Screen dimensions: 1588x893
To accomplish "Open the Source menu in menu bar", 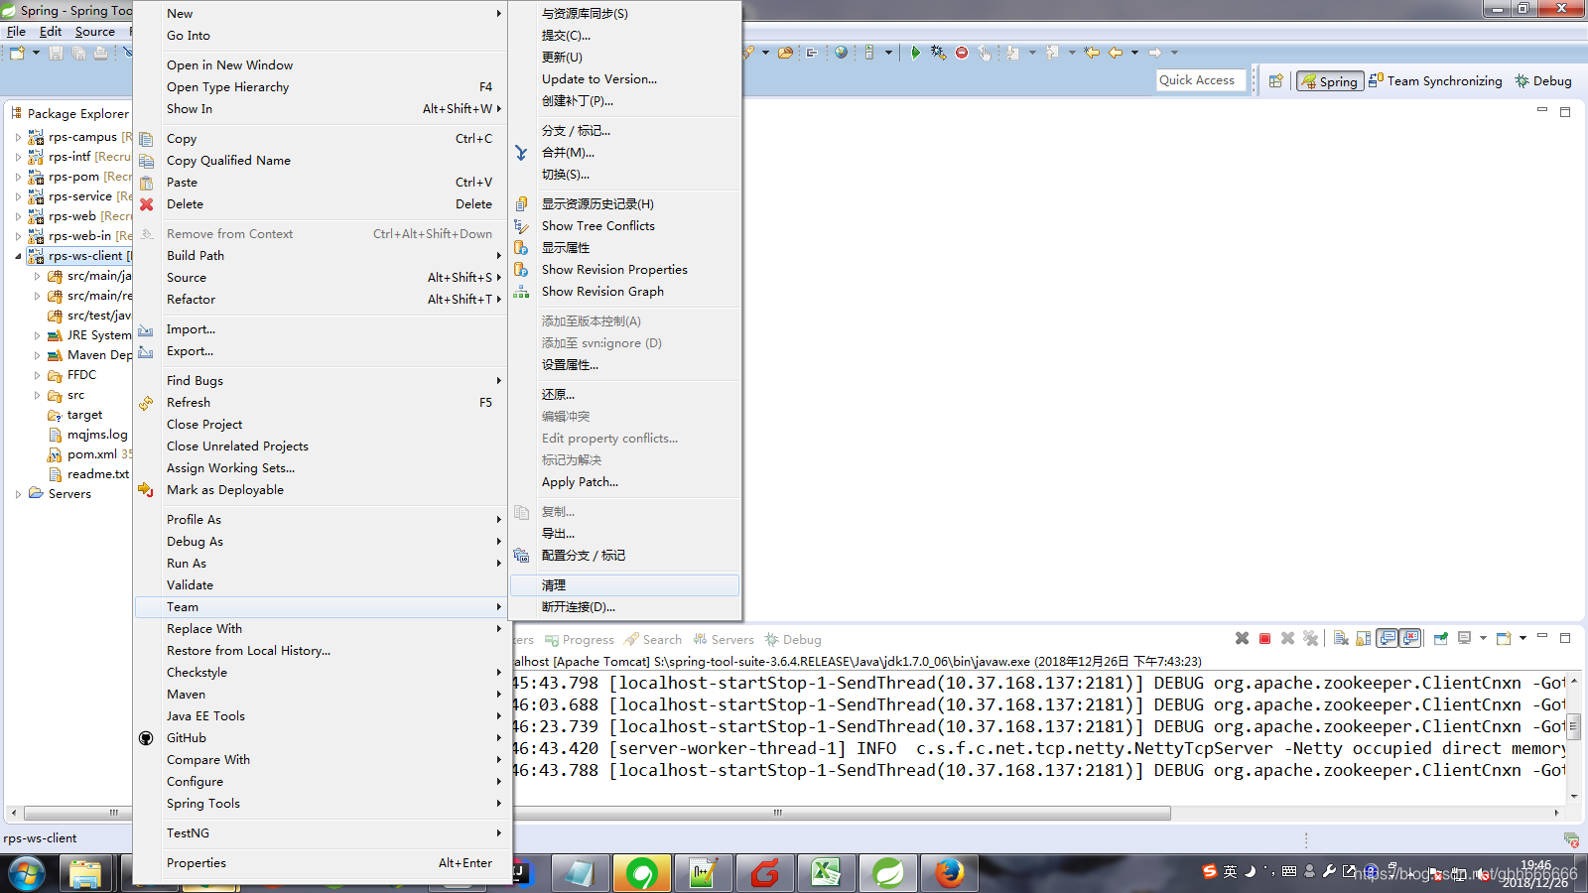I will point(95,32).
